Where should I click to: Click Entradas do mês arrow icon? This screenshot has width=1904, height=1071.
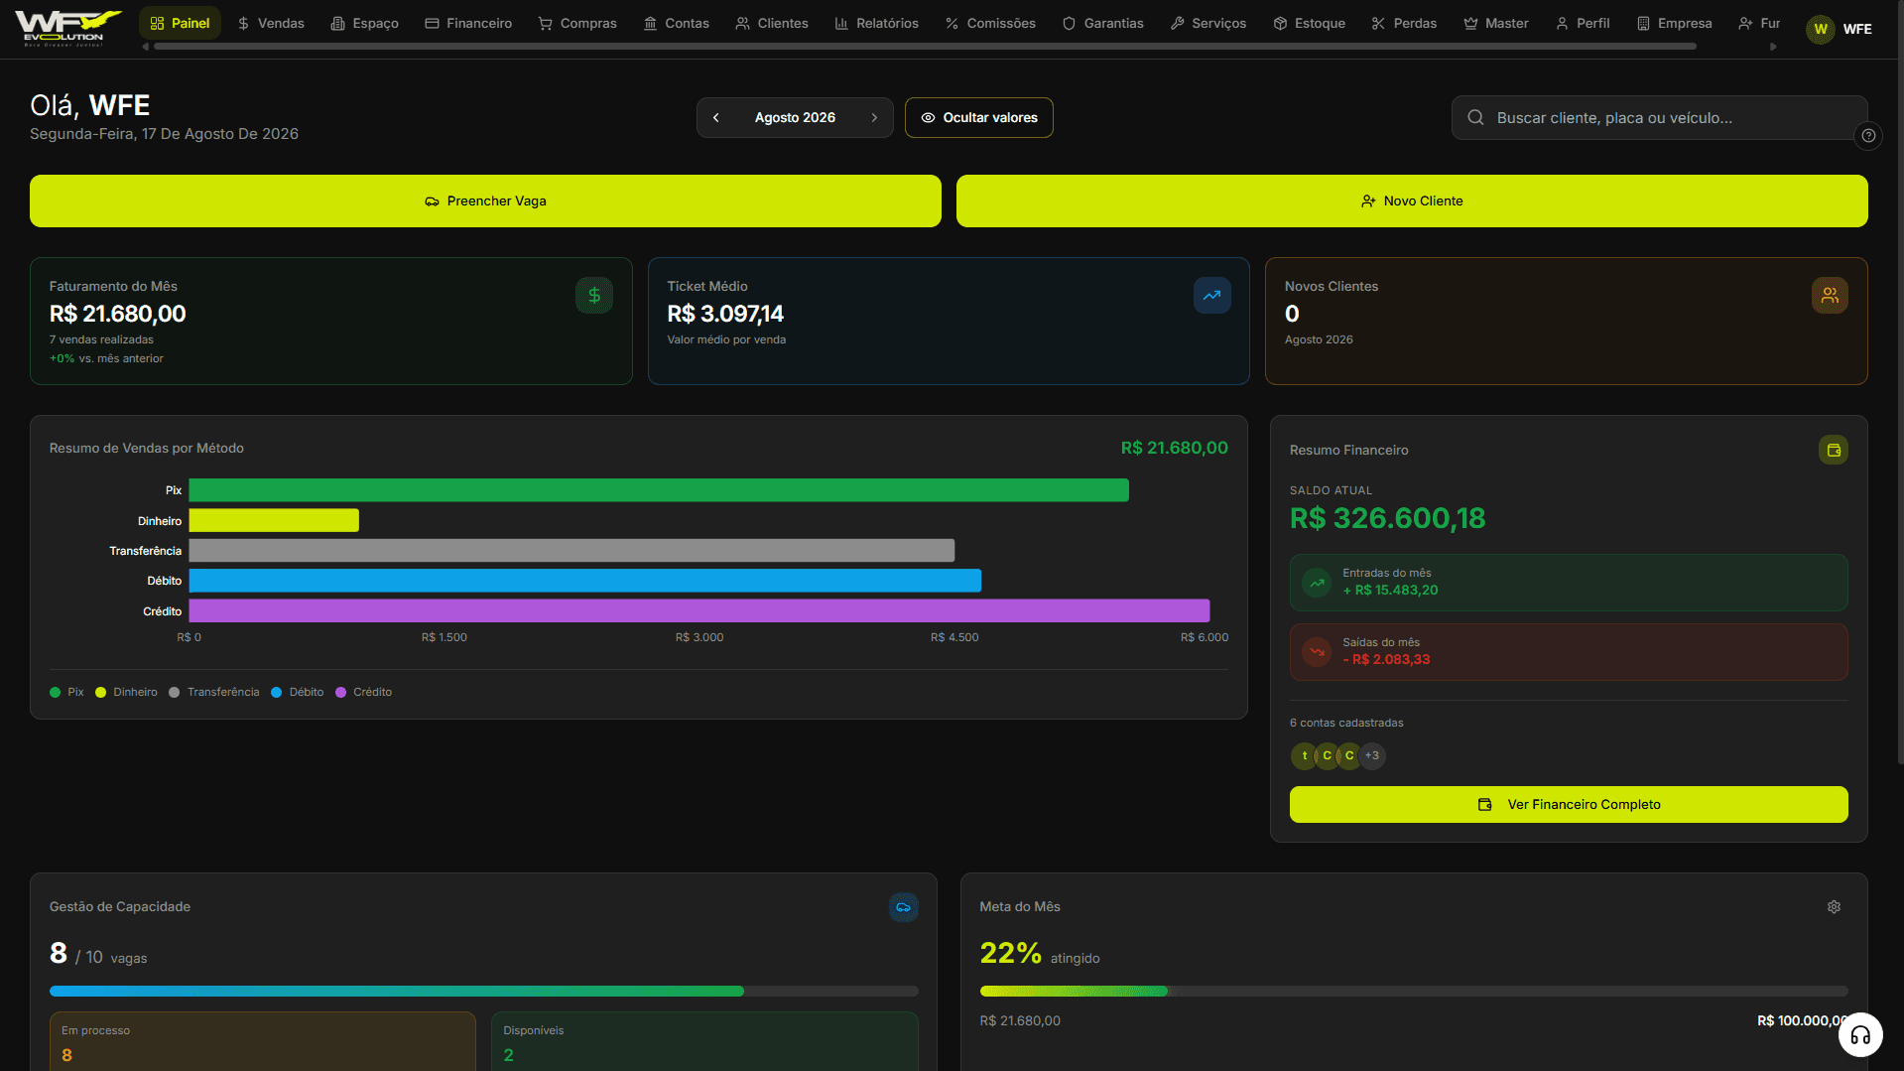pyautogui.click(x=1317, y=583)
